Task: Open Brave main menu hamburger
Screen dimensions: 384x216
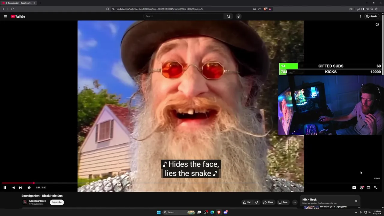Action: (x=381, y=9)
